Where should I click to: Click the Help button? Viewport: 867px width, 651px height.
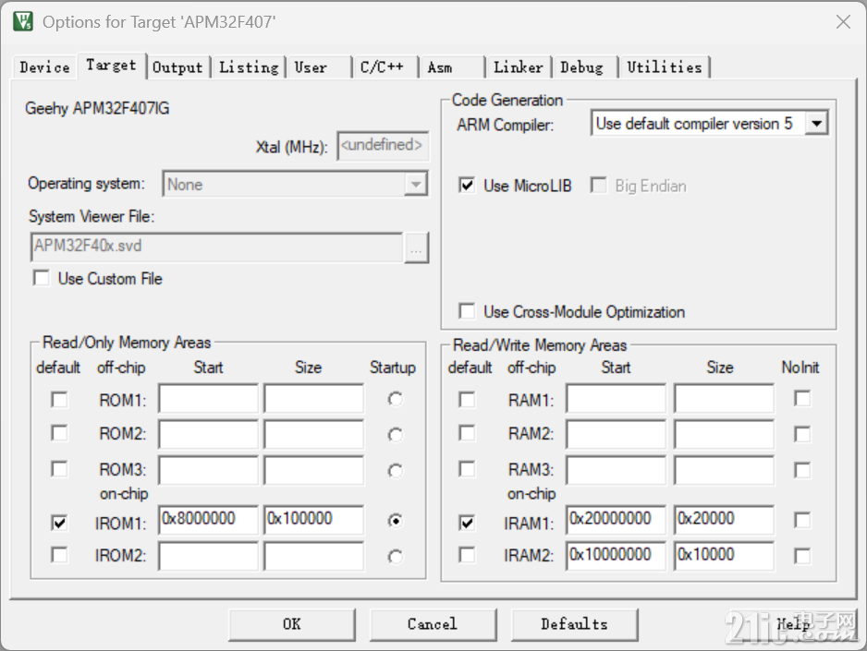[792, 624]
